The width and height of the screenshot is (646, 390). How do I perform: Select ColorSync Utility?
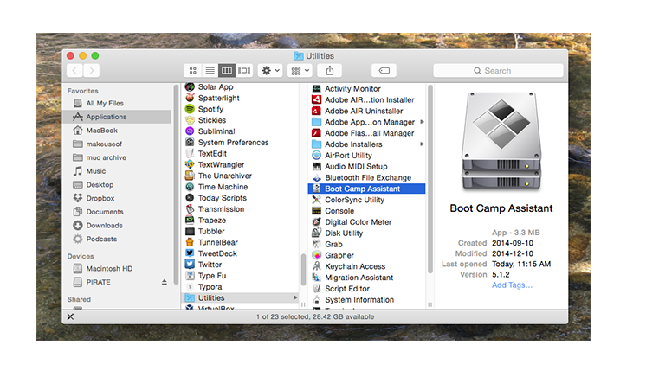click(354, 200)
